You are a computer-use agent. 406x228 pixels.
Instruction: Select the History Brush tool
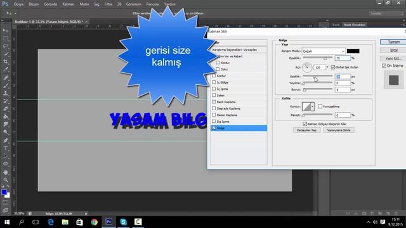6,101
